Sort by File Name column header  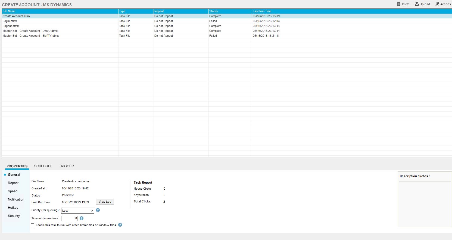point(60,11)
